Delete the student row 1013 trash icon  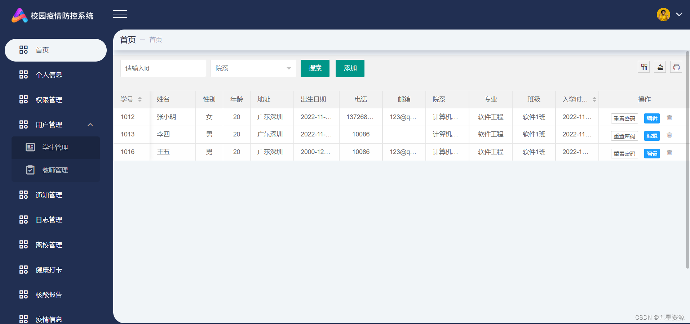tap(669, 135)
